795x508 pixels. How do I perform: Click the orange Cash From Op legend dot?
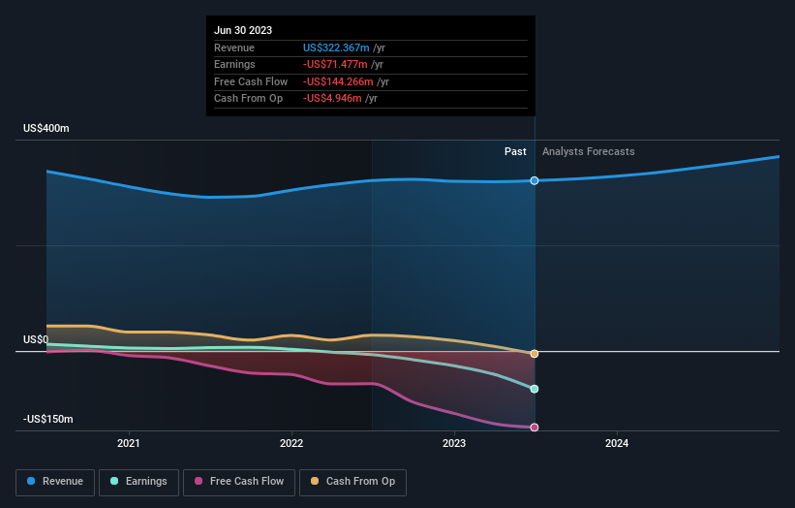point(315,481)
